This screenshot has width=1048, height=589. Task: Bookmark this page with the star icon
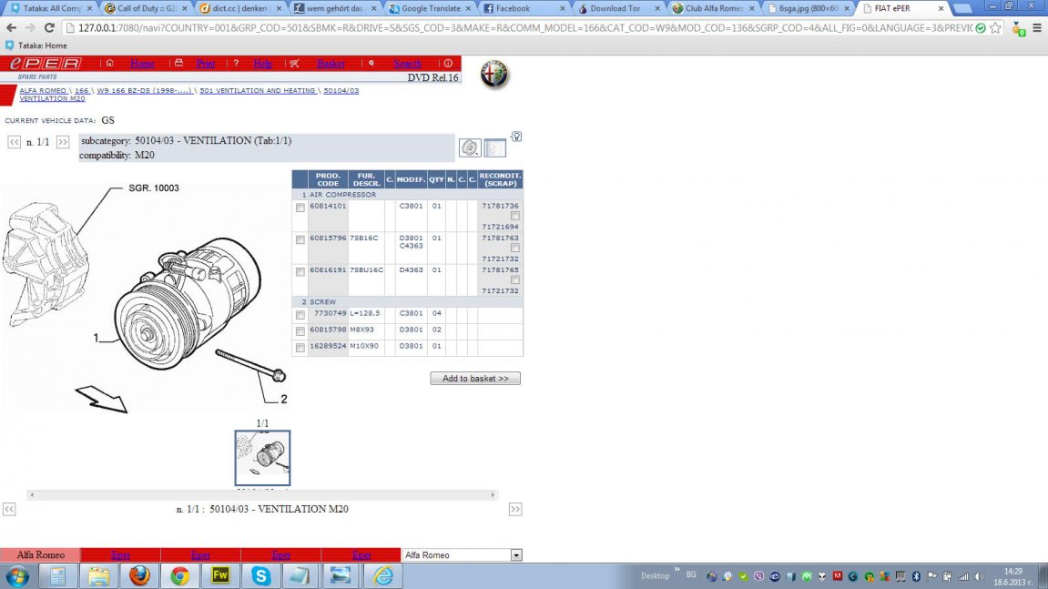click(x=995, y=27)
